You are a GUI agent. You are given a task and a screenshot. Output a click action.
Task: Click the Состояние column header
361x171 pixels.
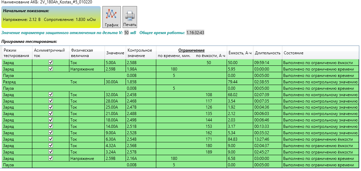tap(320, 53)
